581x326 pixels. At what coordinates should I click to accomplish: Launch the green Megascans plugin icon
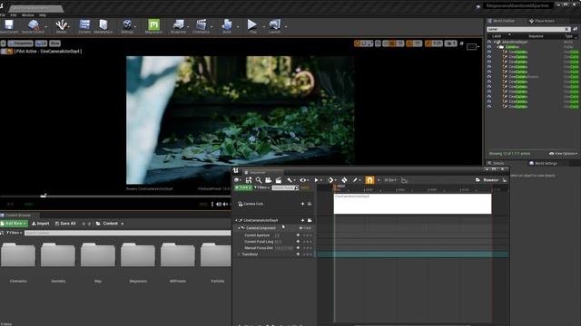pyautogui.click(x=153, y=25)
